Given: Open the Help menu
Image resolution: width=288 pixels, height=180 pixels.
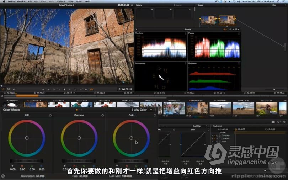Looking at the screenshot, I should click(x=87, y=1).
